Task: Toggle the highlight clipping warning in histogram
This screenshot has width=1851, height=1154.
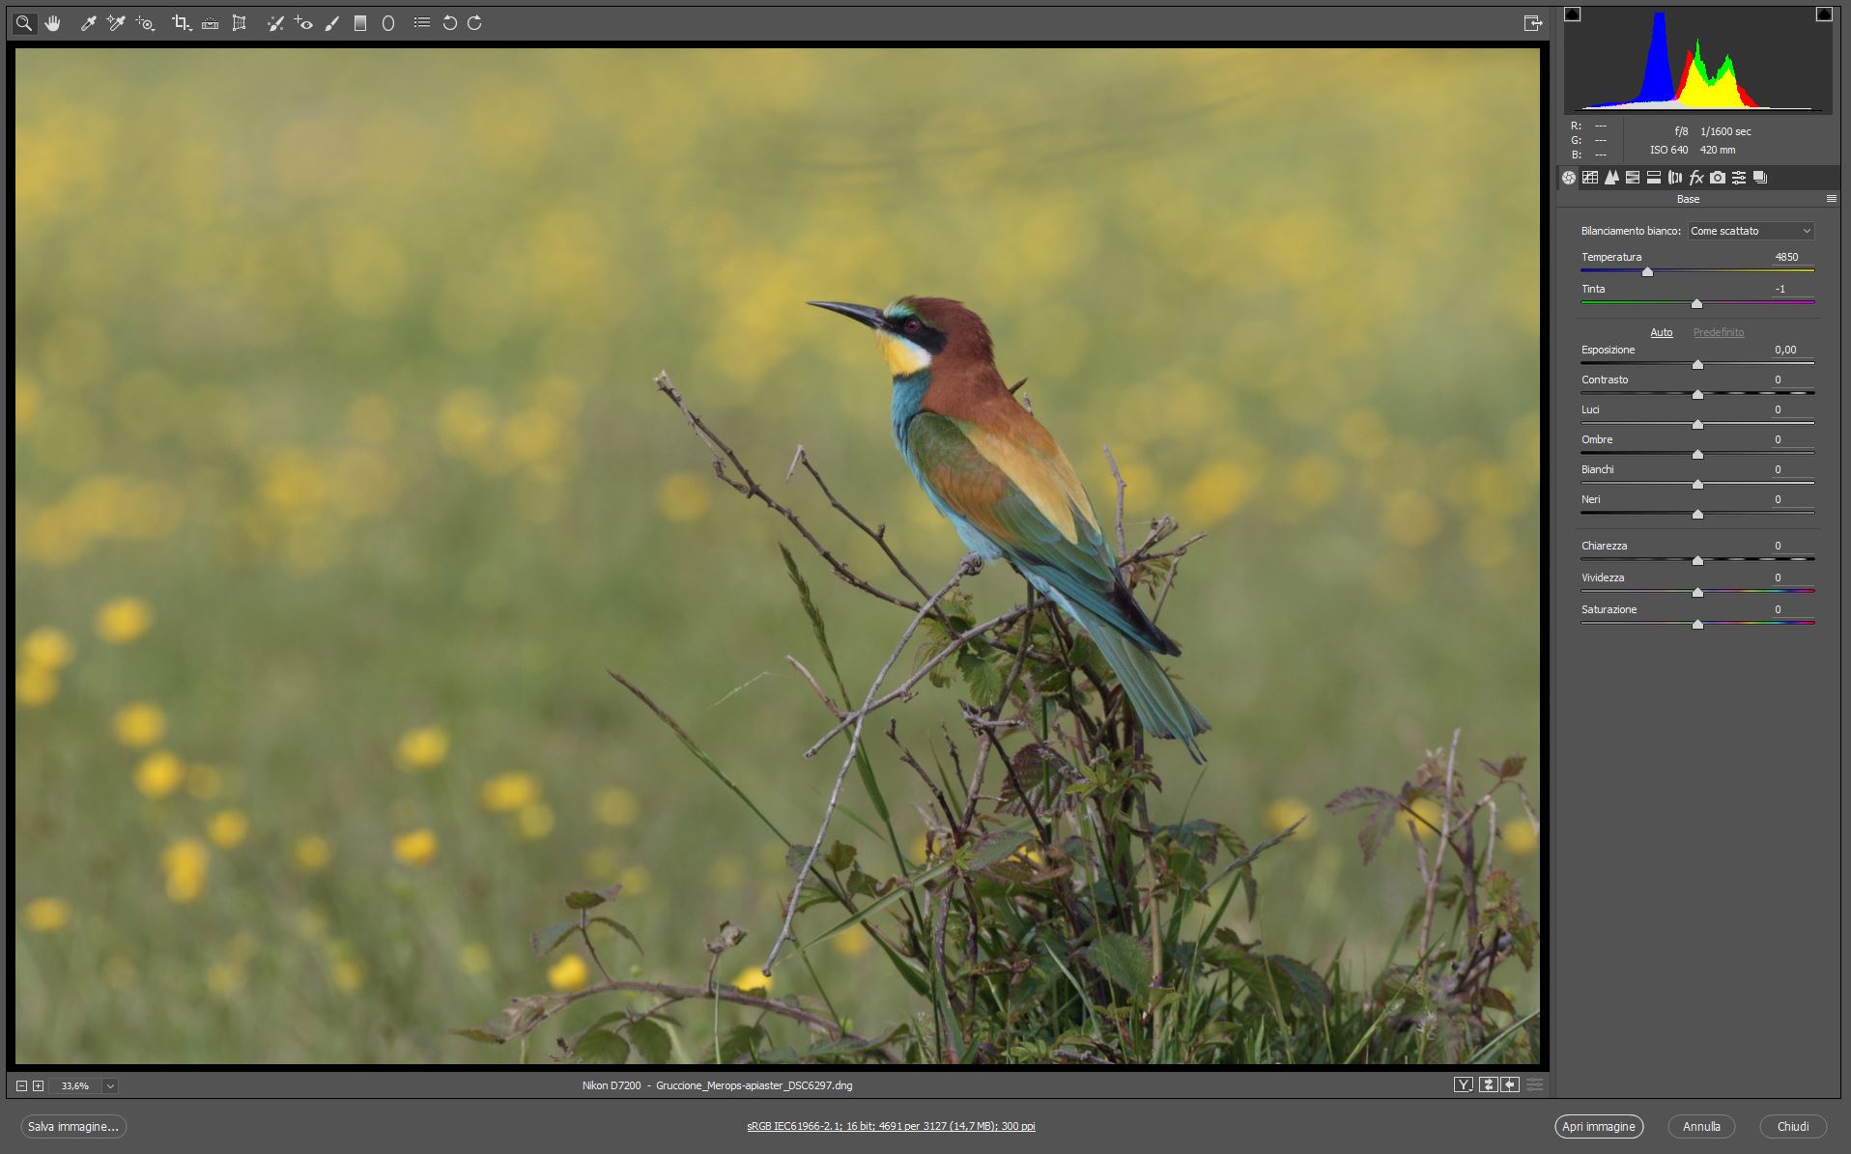Action: [1823, 14]
